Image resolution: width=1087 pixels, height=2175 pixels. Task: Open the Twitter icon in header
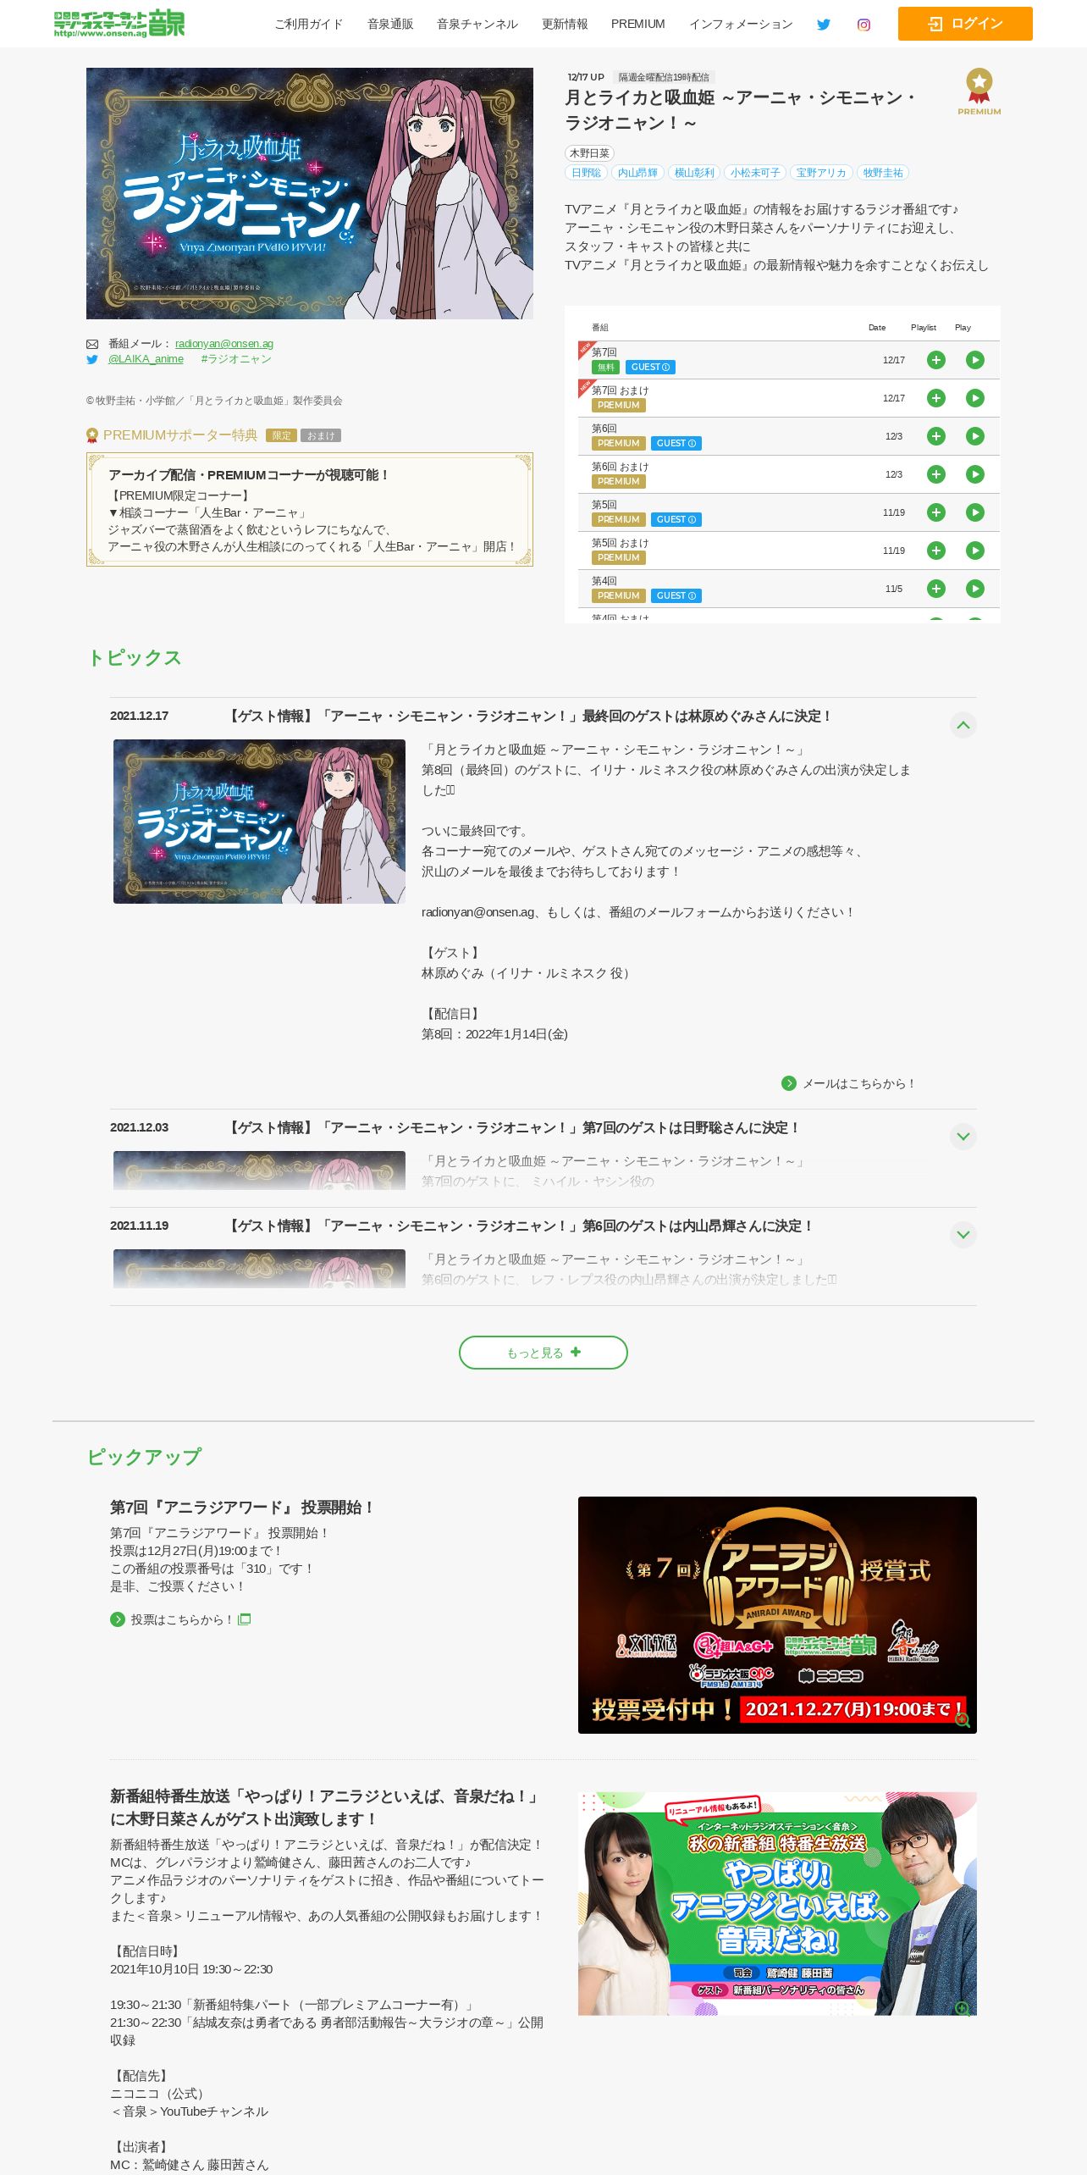(x=823, y=25)
